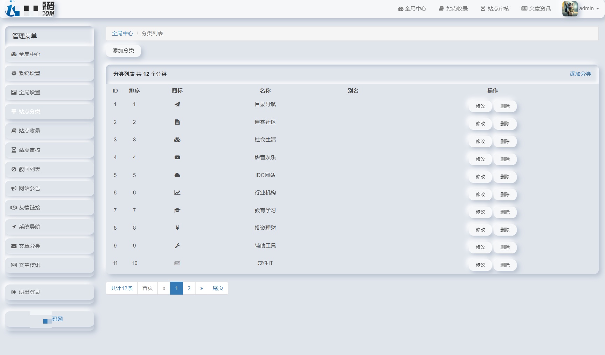Click 删除 for 社会生活
This screenshot has height=355, width=605.
(505, 141)
